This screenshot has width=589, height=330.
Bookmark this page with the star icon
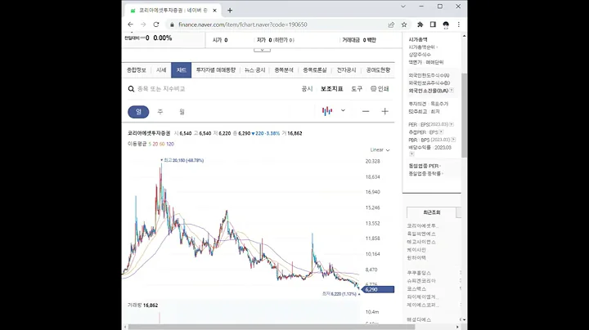click(x=404, y=25)
